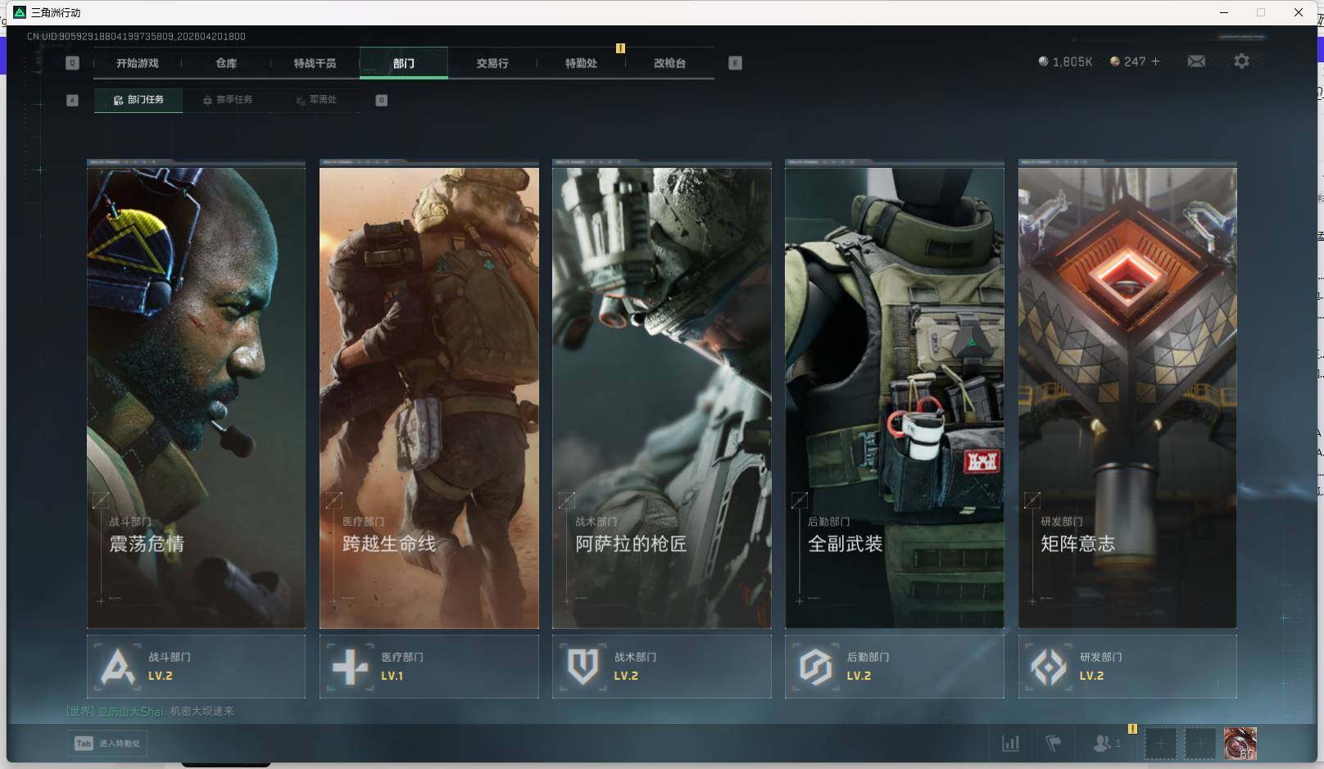Click the Q key hint icon
This screenshot has height=769, width=1324.
(72, 63)
